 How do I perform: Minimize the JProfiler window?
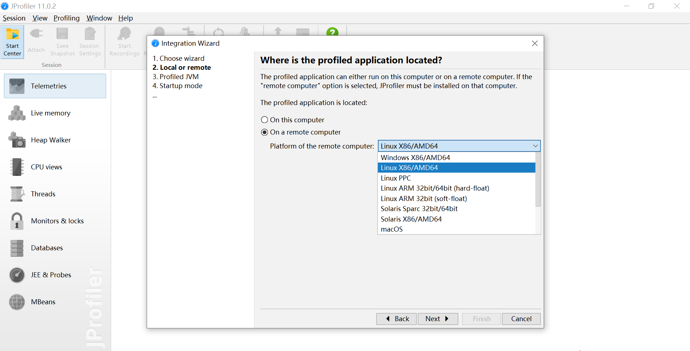626,6
